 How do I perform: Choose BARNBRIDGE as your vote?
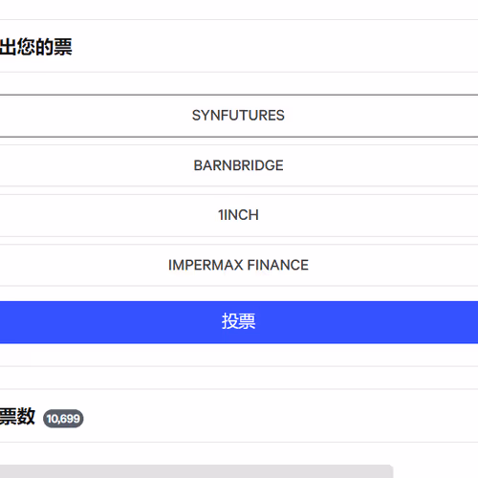point(239,165)
